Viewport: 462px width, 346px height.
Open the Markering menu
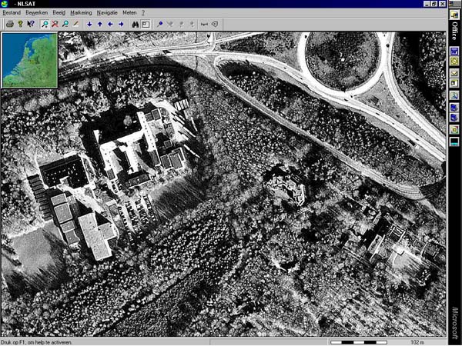[x=80, y=13]
